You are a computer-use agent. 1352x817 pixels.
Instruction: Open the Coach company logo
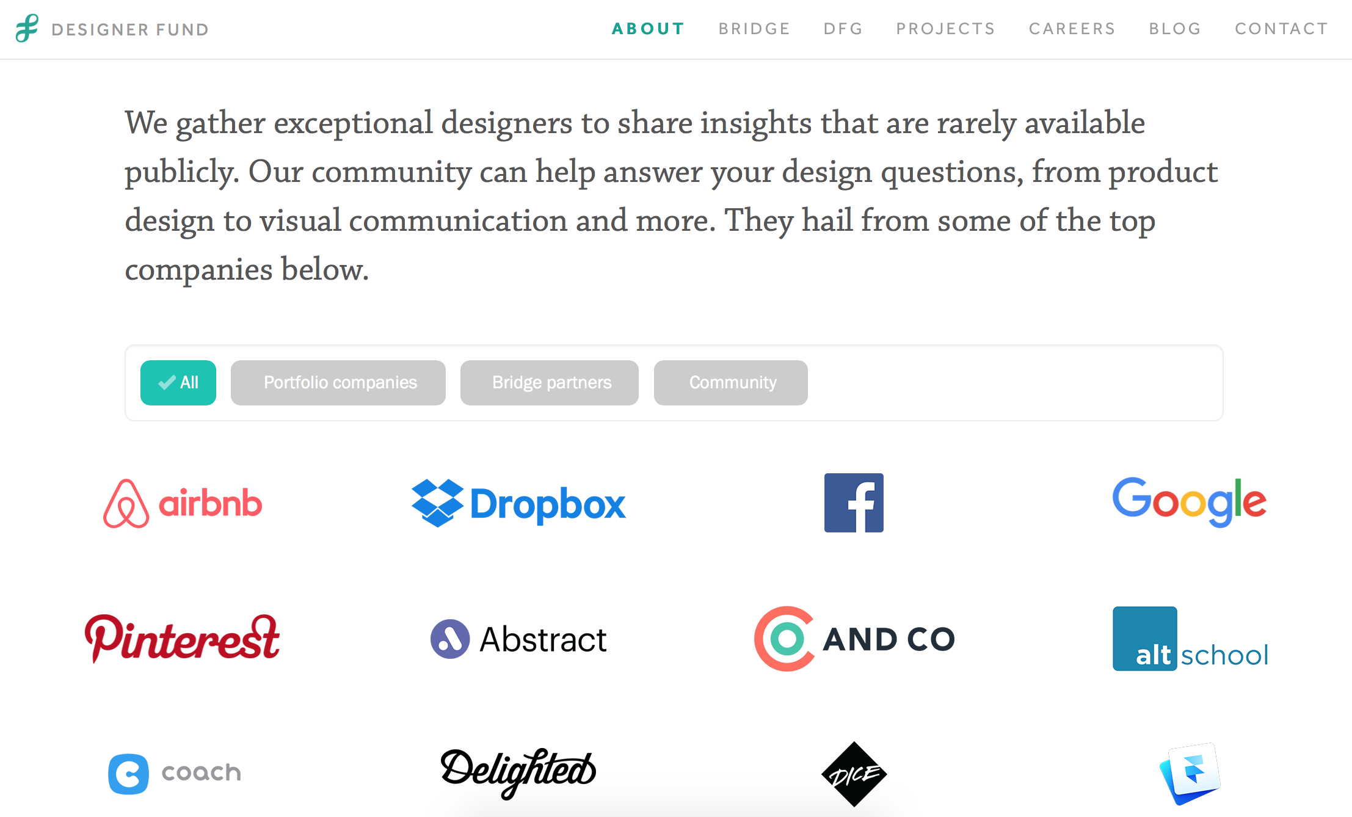click(175, 774)
